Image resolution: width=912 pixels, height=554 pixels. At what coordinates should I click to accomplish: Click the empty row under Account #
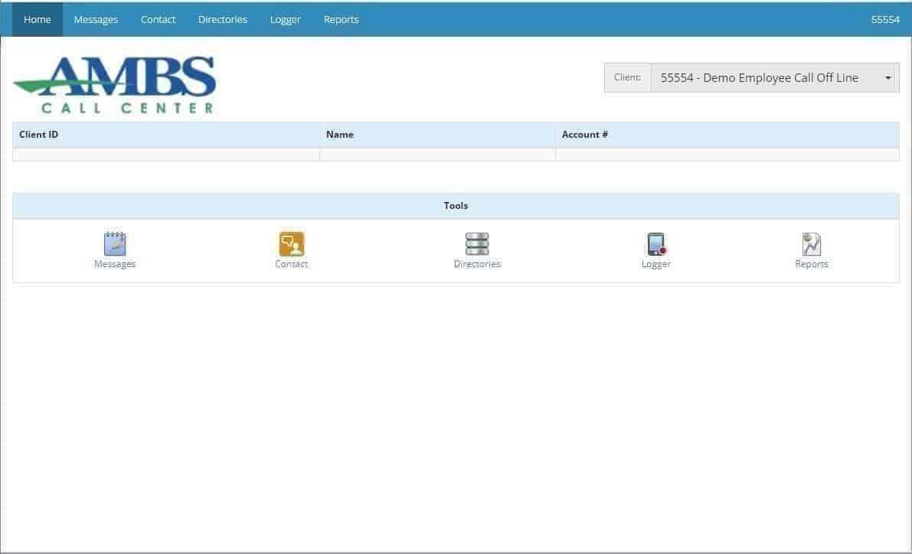point(727,155)
